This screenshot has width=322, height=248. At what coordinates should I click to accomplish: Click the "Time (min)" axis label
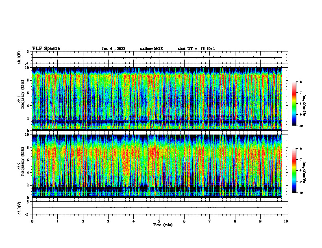point(163,225)
